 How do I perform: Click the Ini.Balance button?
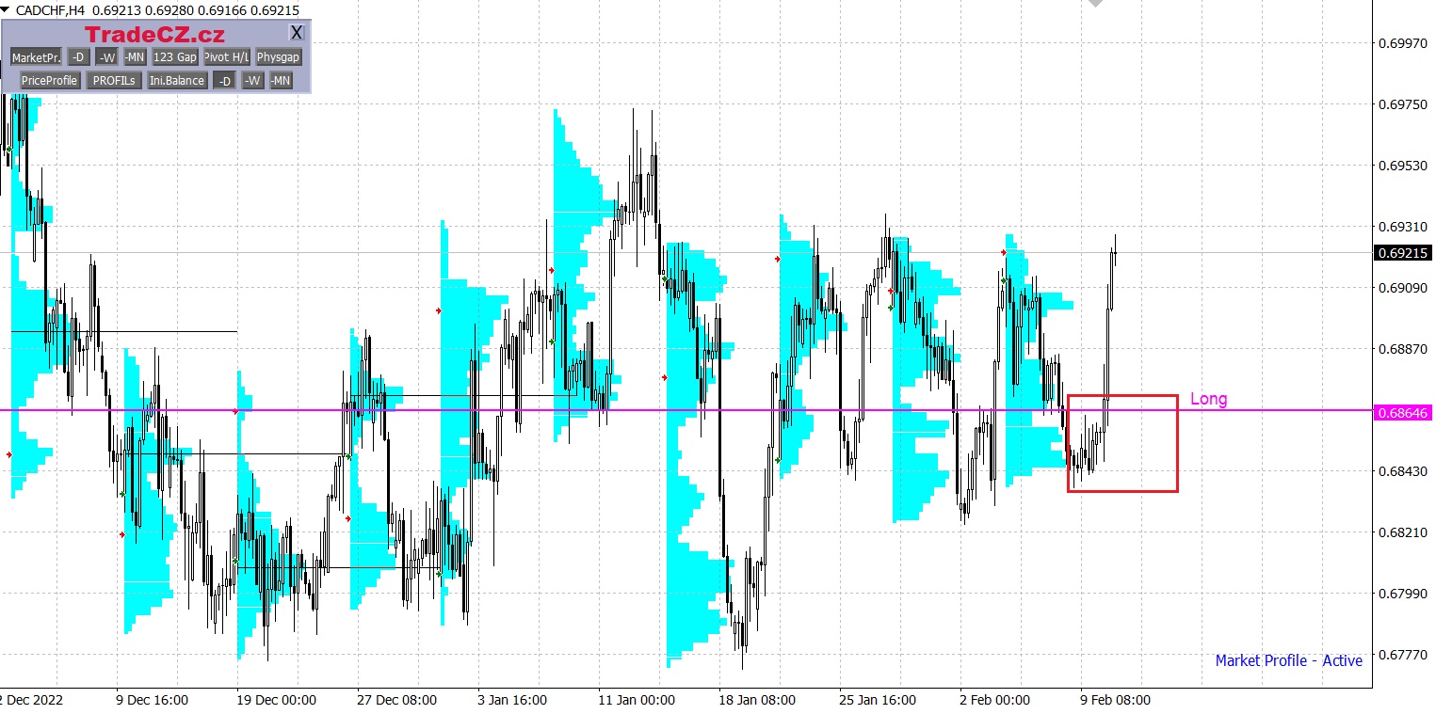click(x=177, y=81)
